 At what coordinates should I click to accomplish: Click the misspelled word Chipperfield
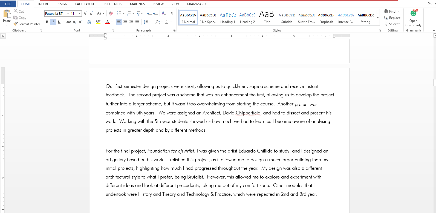pyautogui.click(x=248, y=113)
